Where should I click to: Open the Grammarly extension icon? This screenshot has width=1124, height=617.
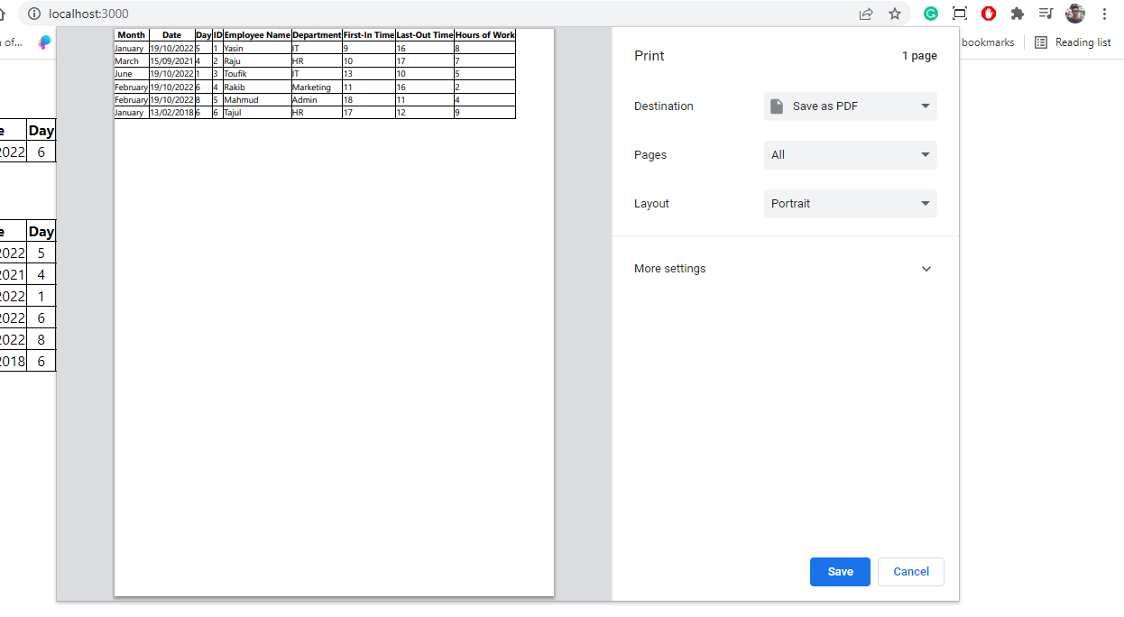coord(930,14)
